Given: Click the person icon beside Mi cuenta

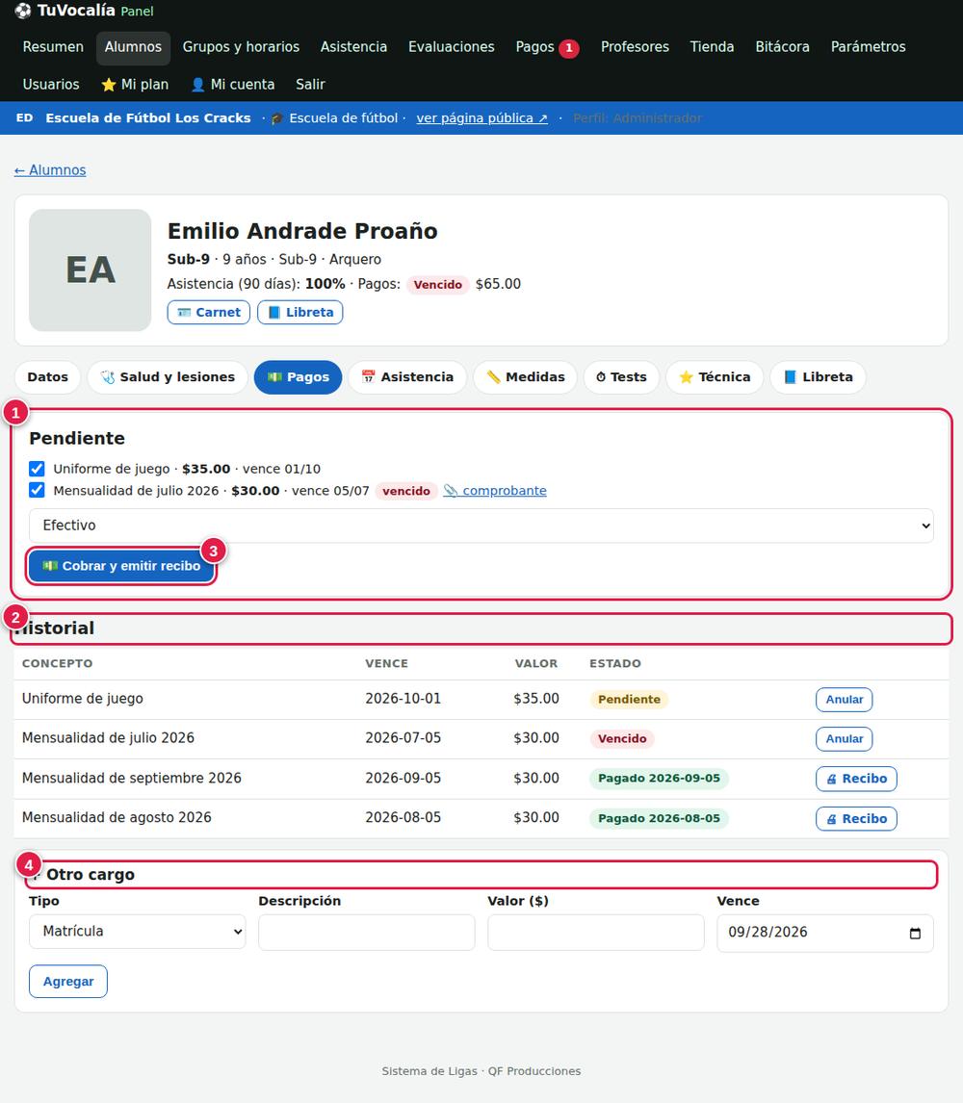Looking at the screenshot, I should tap(197, 85).
